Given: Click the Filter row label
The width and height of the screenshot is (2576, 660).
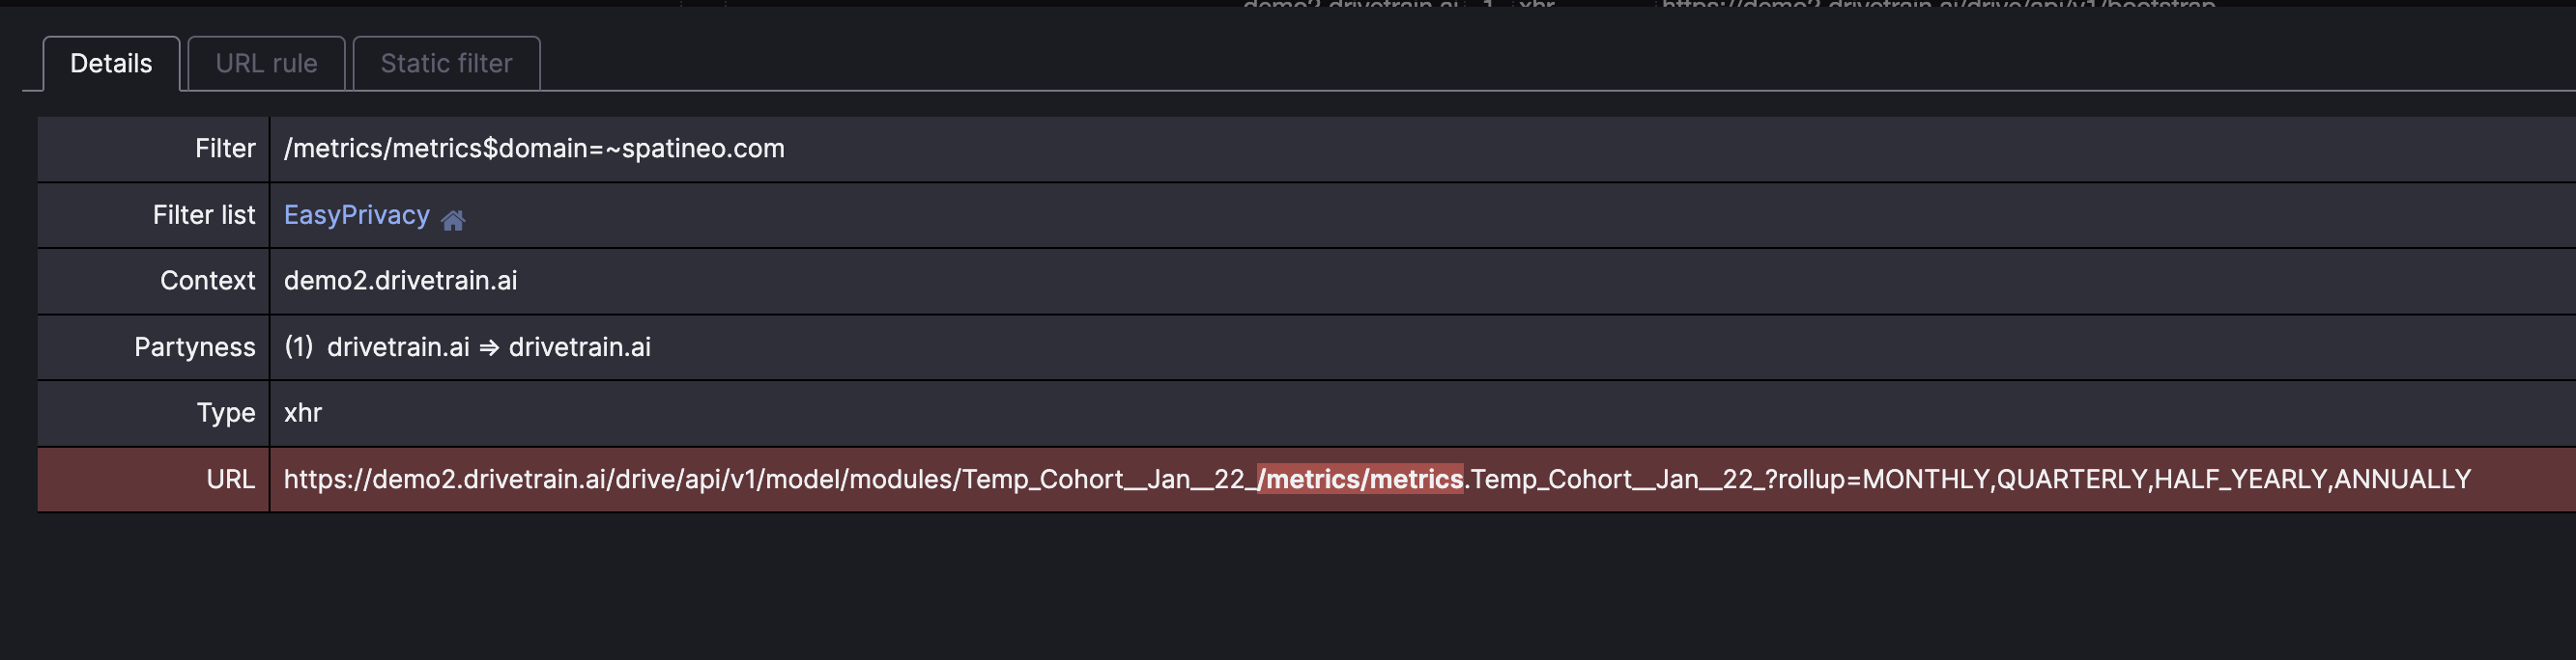Looking at the screenshot, I should point(225,148).
